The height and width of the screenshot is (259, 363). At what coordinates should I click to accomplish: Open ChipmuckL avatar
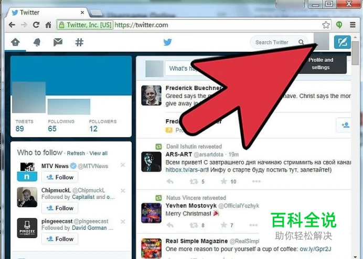coord(27,197)
